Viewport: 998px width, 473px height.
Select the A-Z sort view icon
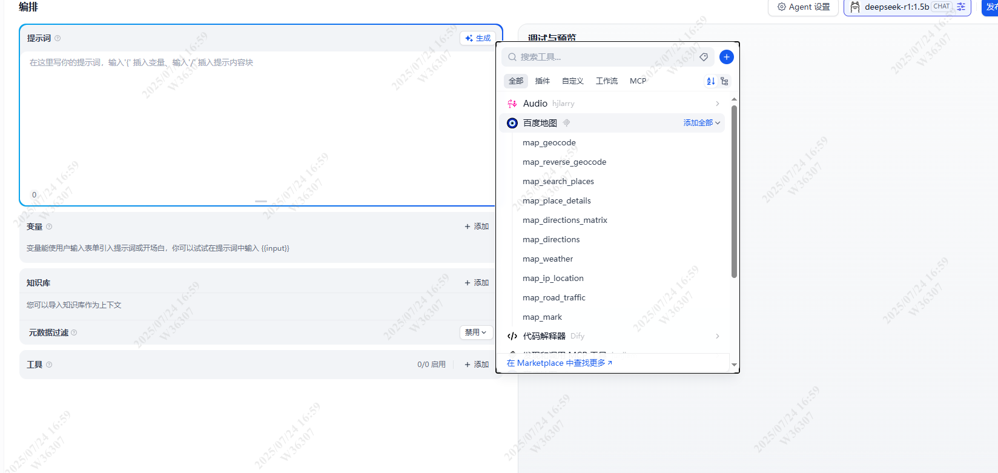tap(711, 81)
